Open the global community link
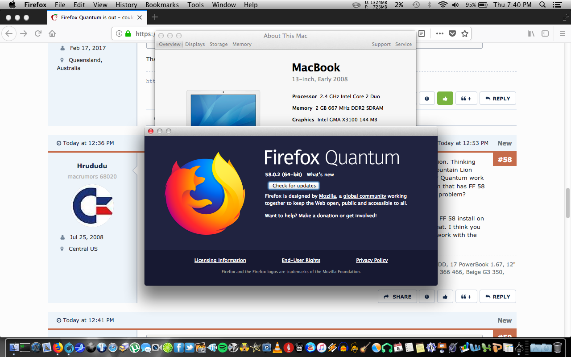The width and height of the screenshot is (571, 357). pyautogui.click(x=364, y=196)
